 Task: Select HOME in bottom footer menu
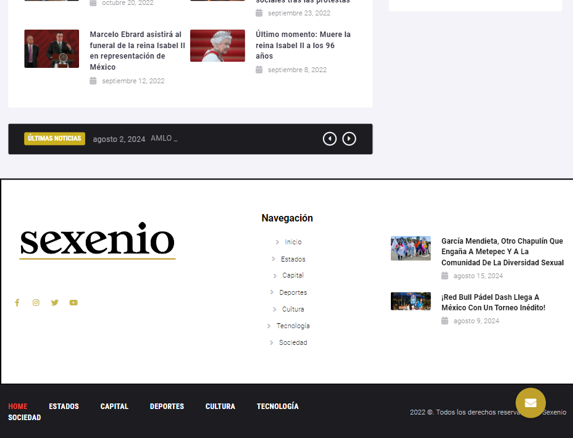point(18,407)
